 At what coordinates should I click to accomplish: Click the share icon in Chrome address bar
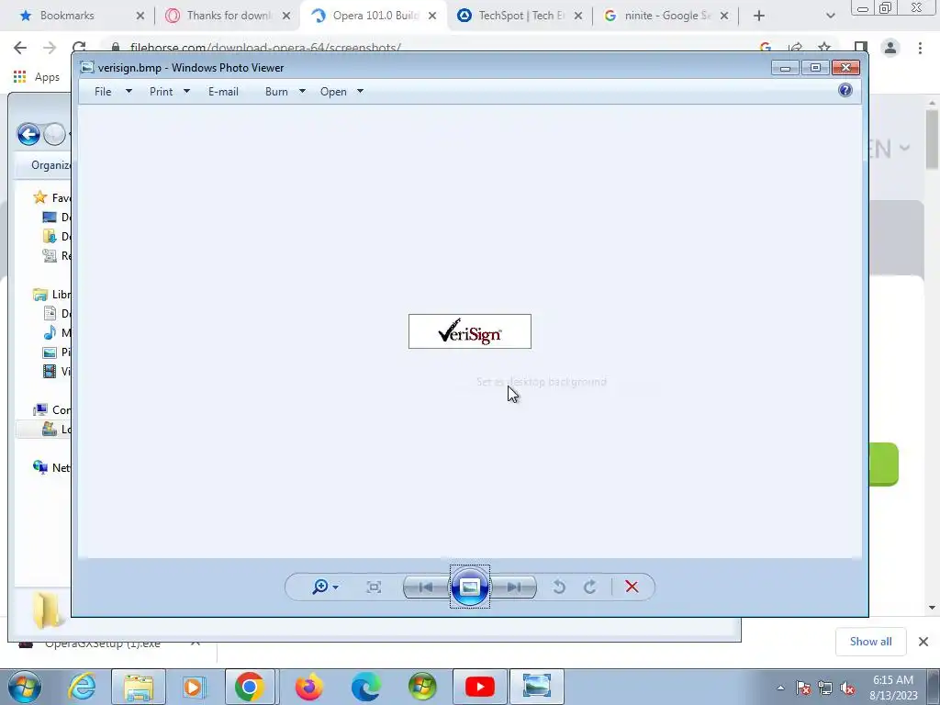click(x=796, y=48)
